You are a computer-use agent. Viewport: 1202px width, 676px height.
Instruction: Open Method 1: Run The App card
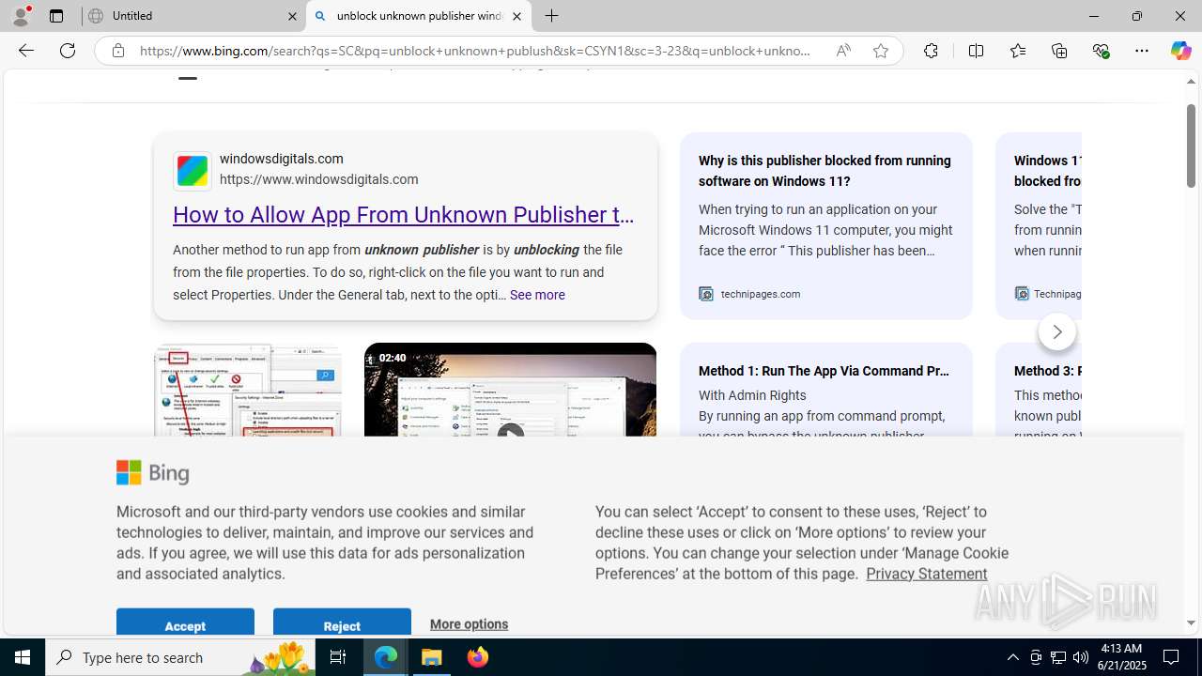pyautogui.click(x=826, y=390)
